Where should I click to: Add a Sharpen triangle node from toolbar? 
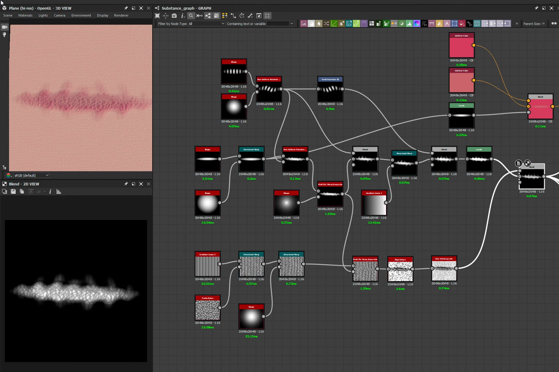point(439,23)
